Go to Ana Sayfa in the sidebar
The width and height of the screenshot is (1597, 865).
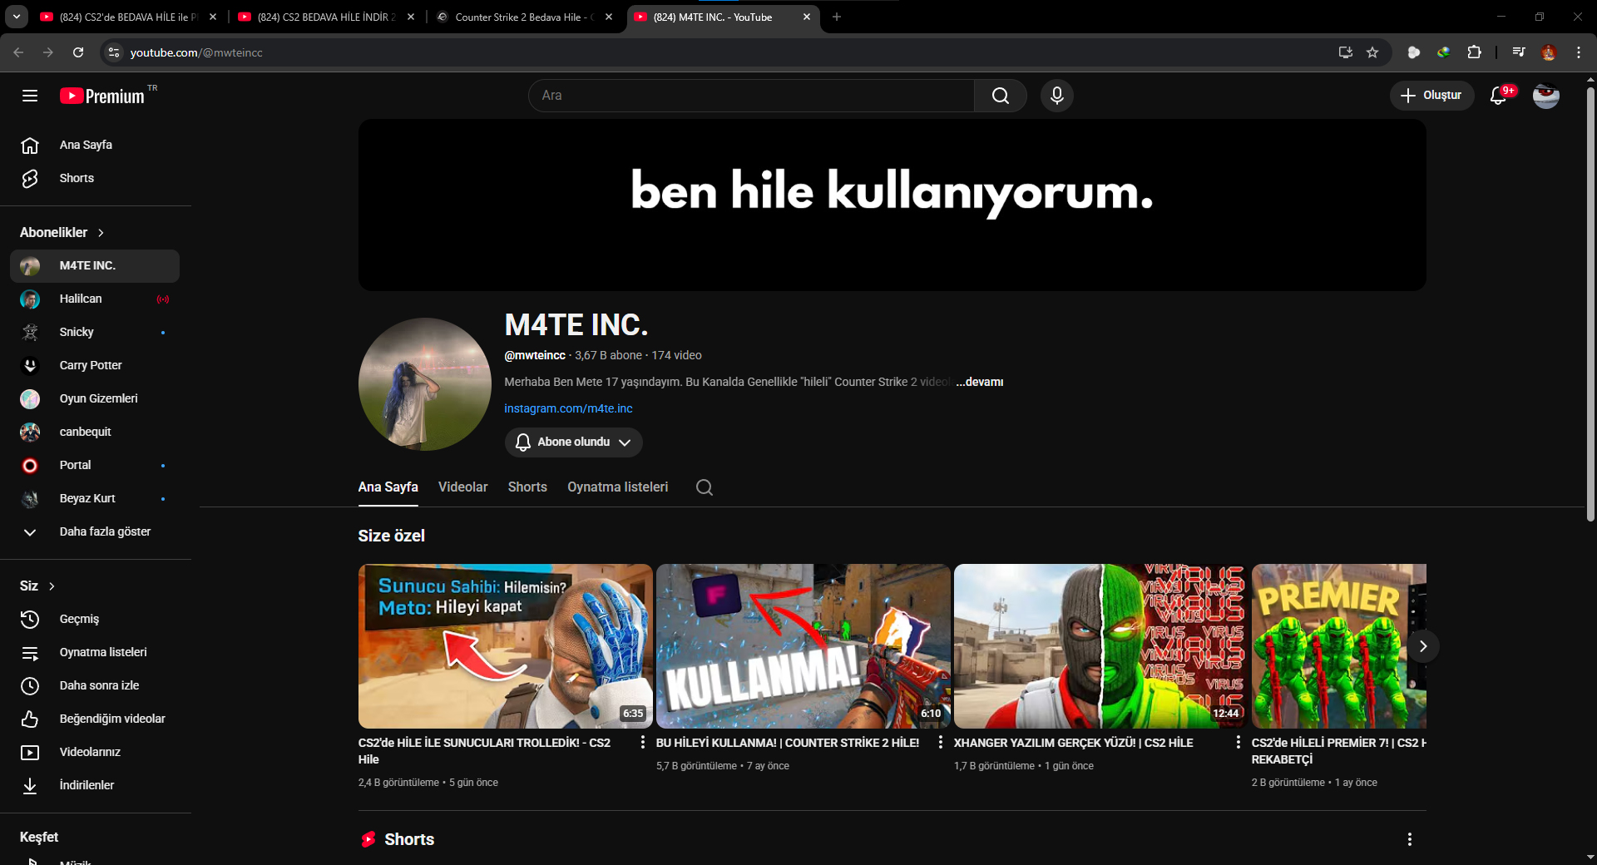(x=95, y=145)
